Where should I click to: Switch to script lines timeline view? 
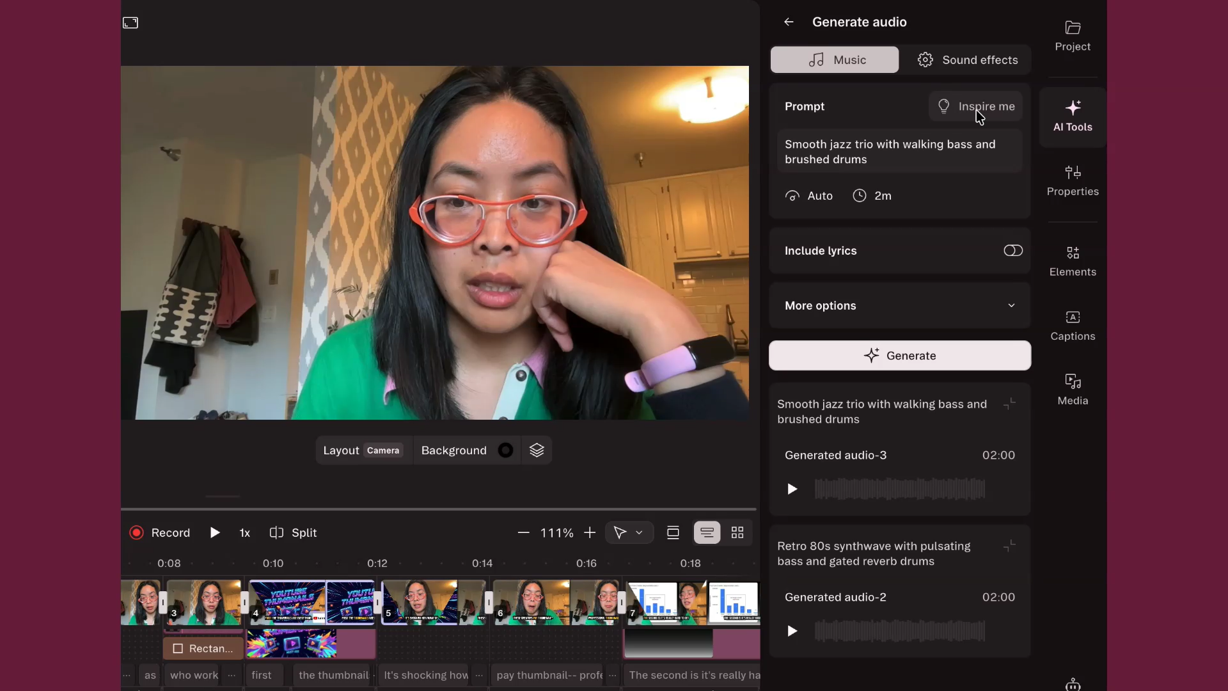[x=707, y=533]
